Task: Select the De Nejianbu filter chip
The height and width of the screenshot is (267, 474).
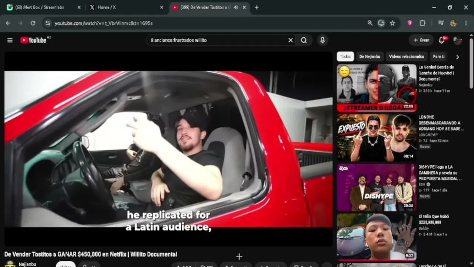Action: 369,56
